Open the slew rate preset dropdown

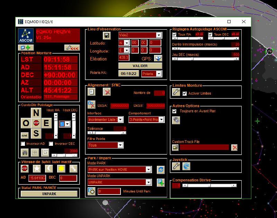pyautogui.click(x=67, y=124)
